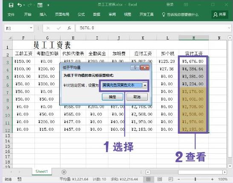Click the 取消 button in dialog
Screen dimensions: 233x183
137,97
